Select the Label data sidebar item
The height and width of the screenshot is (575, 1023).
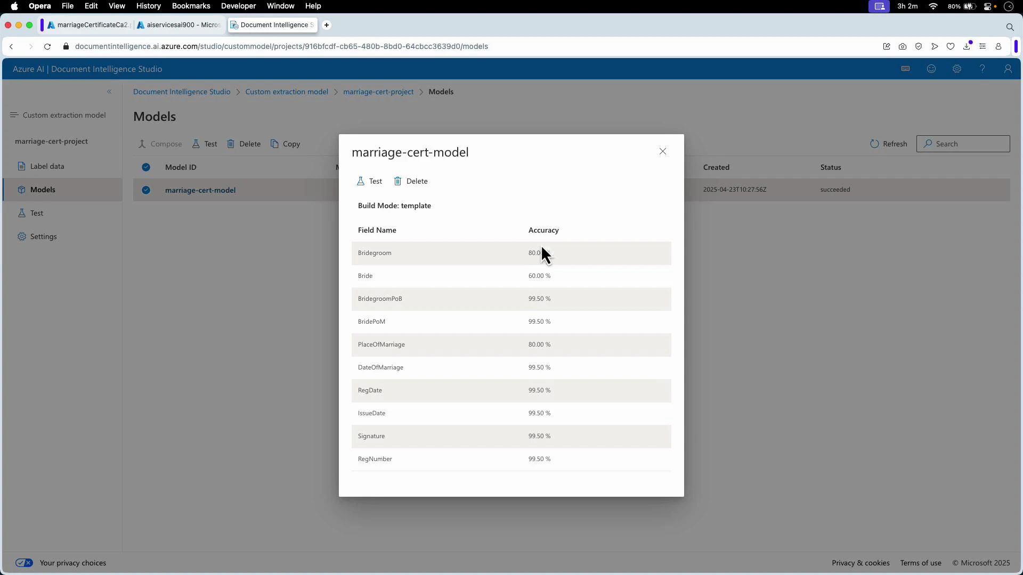(47, 166)
